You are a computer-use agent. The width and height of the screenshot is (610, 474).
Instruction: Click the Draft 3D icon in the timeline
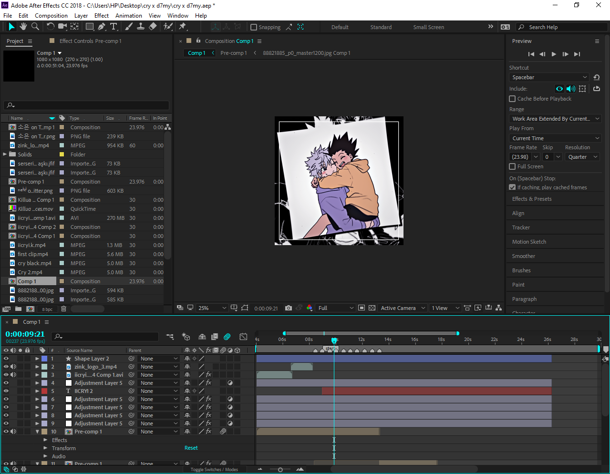186,337
